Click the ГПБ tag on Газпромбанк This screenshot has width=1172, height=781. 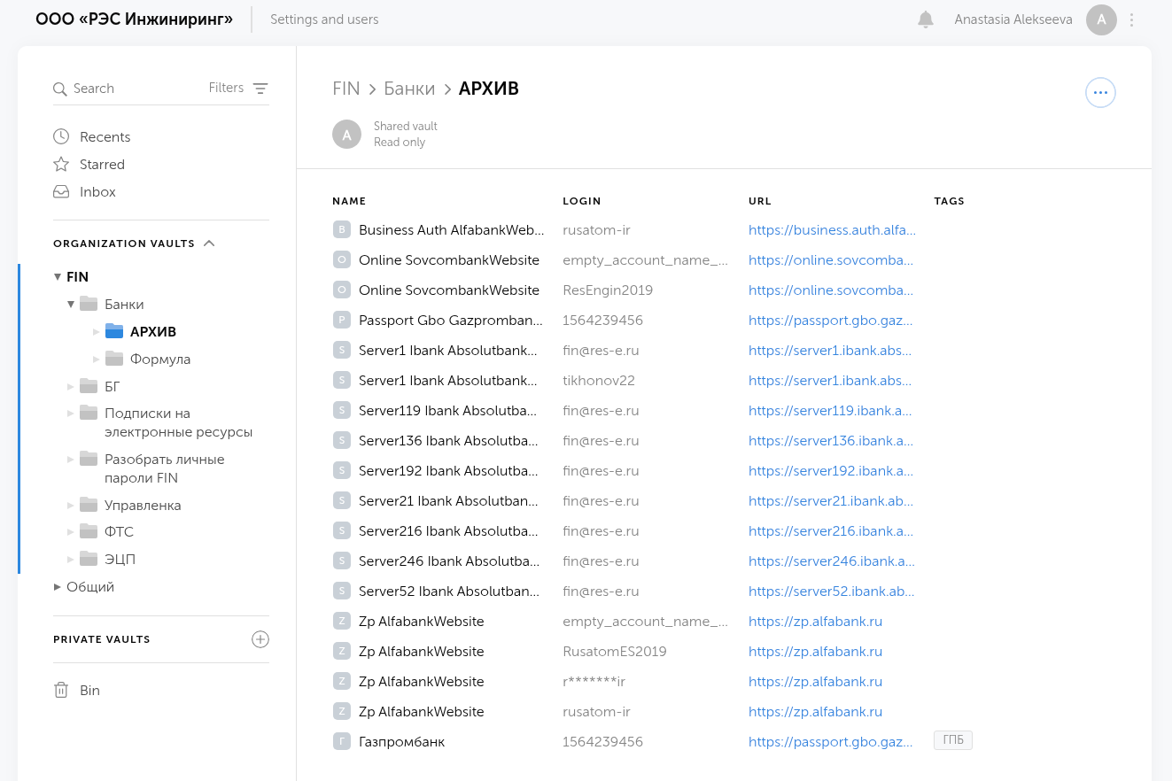point(952,740)
